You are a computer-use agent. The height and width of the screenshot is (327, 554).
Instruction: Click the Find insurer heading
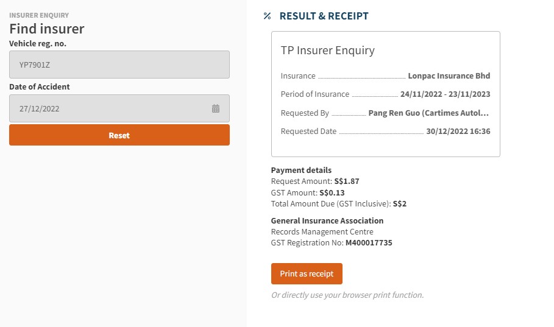point(47,29)
